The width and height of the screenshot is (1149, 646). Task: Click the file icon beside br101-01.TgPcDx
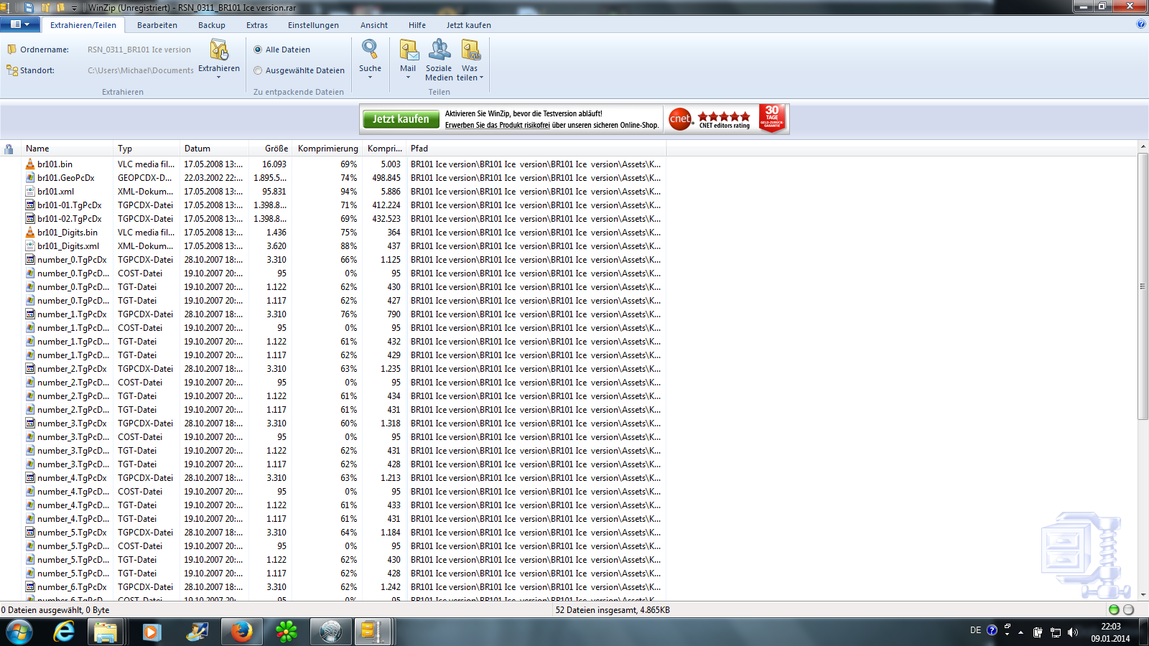pos(30,205)
